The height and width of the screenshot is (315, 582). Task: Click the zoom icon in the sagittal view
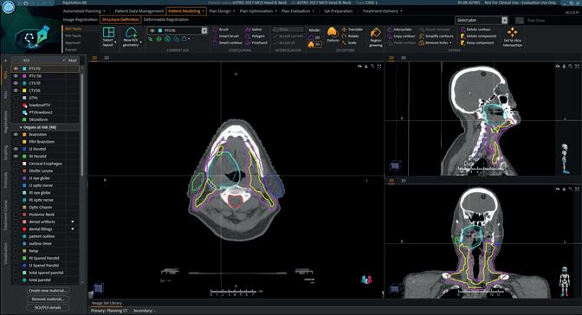(x=571, y=66)
